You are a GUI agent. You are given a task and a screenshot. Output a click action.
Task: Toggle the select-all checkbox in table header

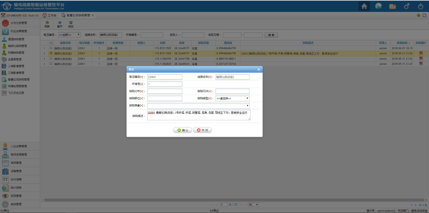[51, 43]
